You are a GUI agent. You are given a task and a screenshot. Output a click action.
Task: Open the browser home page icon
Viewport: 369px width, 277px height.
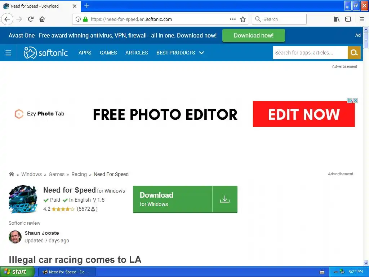point(42,19)
